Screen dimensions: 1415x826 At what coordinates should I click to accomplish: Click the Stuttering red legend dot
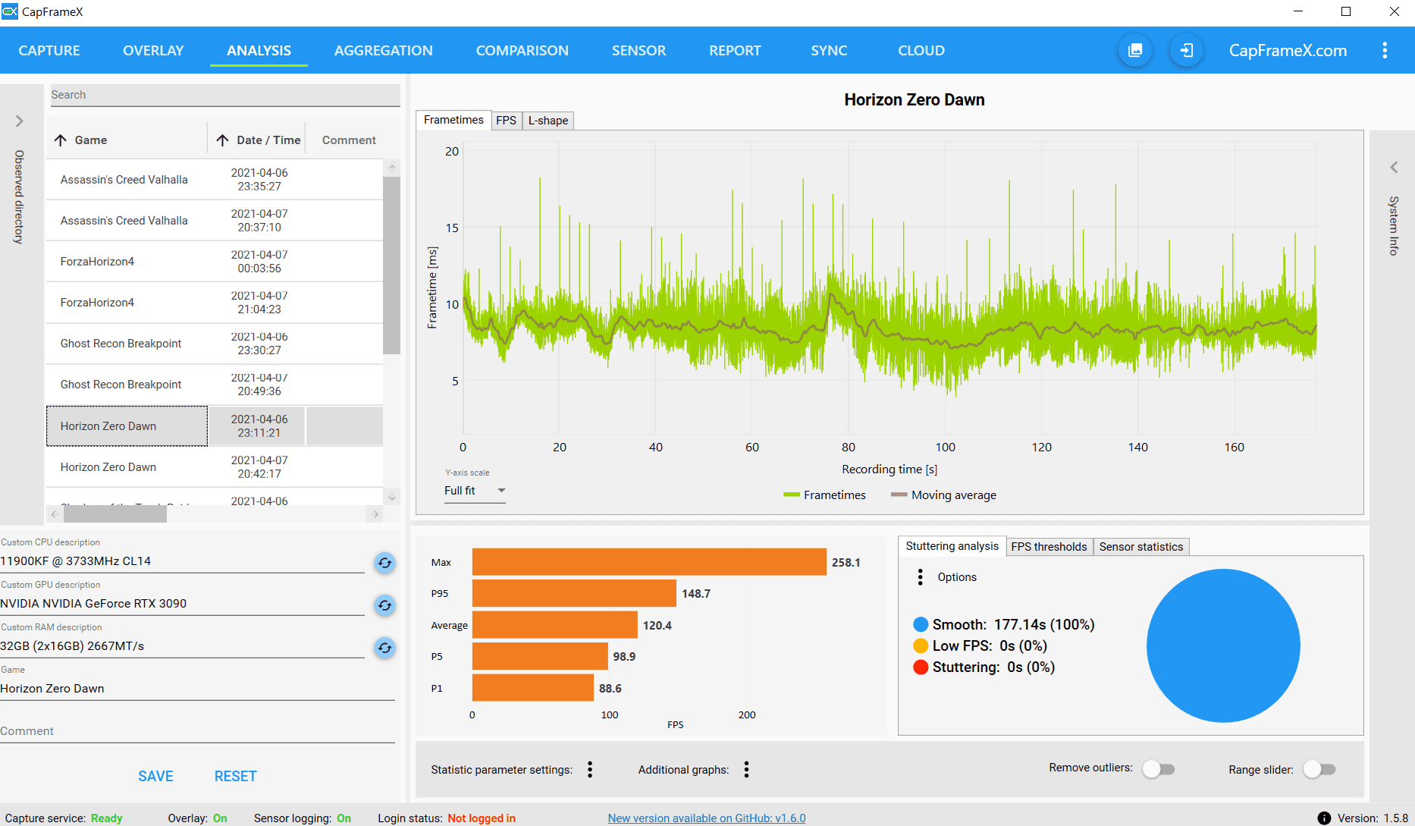921,667
